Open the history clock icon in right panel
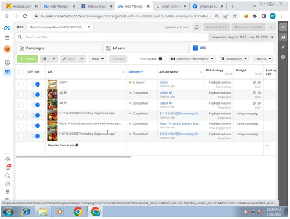 pos(283,57)
